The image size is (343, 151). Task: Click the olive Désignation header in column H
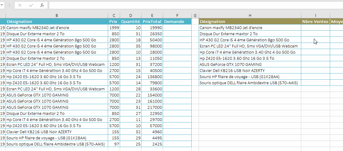point(250,21)
